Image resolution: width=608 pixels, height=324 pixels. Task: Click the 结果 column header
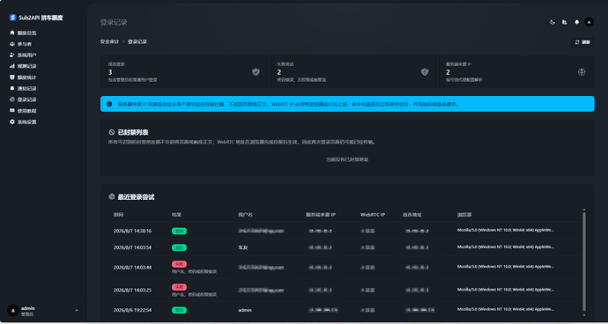[x=177, y=215]
